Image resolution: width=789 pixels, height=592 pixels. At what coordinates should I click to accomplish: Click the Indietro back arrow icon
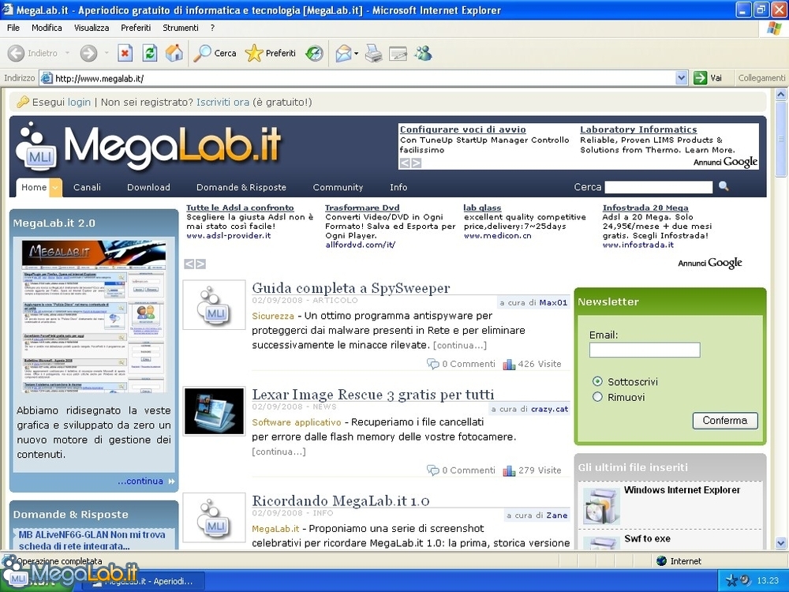16,53
